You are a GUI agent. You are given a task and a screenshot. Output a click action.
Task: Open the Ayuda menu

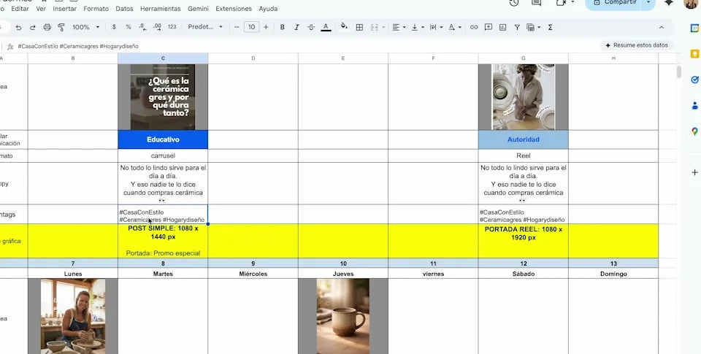click(x=268, y=9)
